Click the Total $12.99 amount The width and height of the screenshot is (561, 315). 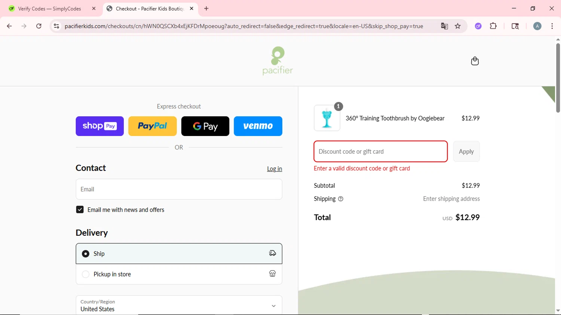[x=467, y=217]
